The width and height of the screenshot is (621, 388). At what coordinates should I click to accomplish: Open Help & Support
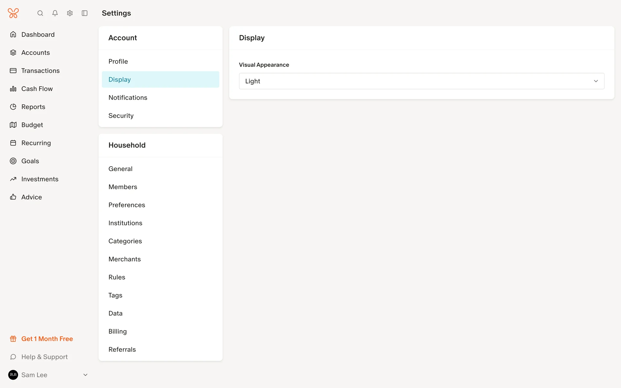click(x=44, y=357)
